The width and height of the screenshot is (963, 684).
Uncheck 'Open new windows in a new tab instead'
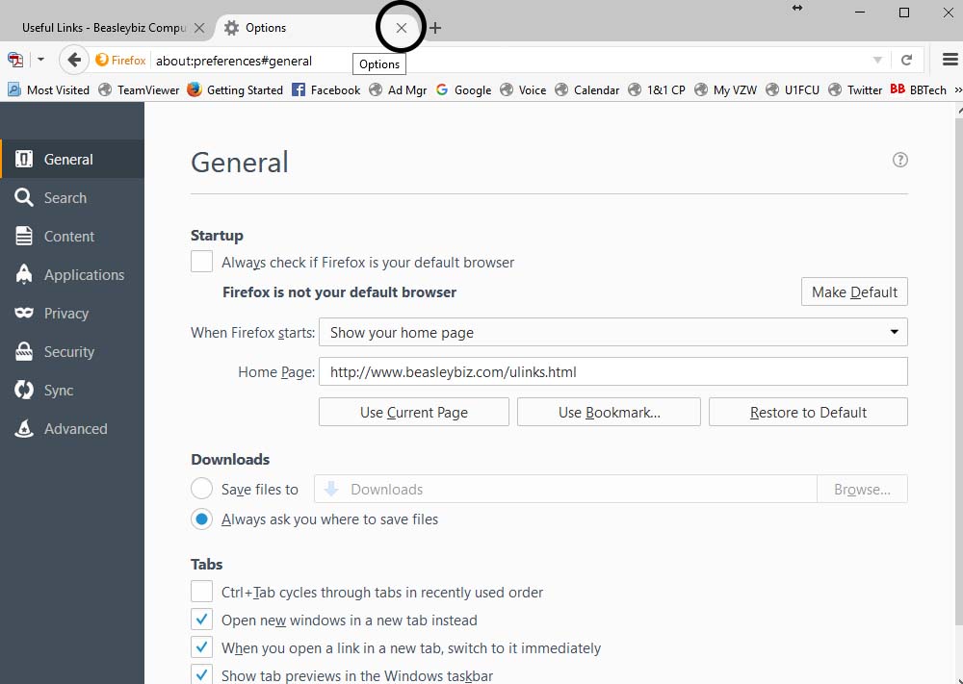[x=201, y=619]
